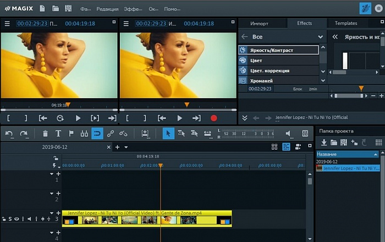Toggle solo (S) on track 3
The height and width of the screenshot is (242, 385).
[10, 219]
